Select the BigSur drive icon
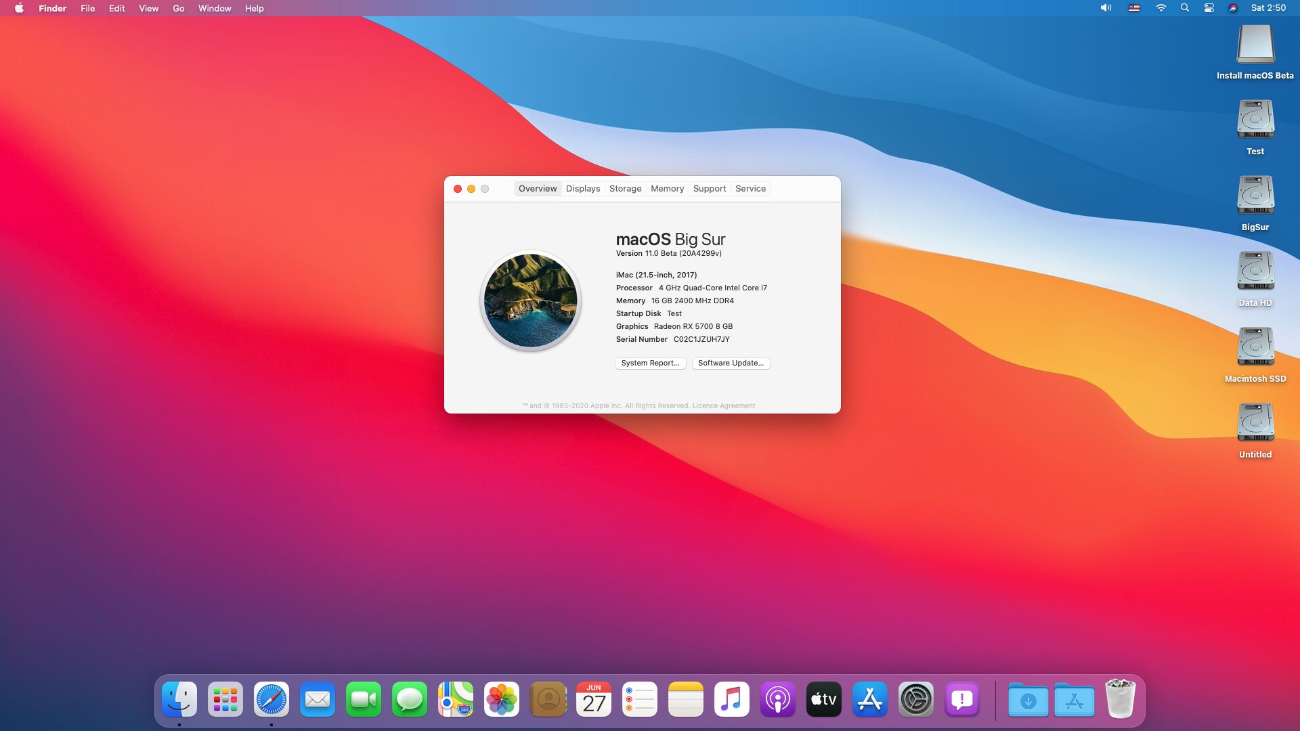This screenshot has height=731, width=1300. pos(1255,195)
